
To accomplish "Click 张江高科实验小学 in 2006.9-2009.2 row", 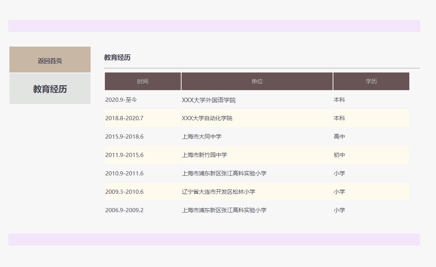I will pos(257,210).
